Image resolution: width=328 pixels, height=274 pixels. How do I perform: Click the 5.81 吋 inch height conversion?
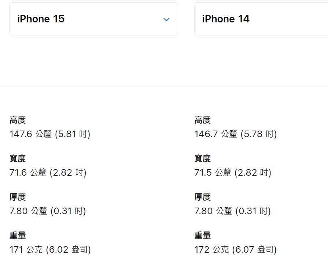click(73, 134)
